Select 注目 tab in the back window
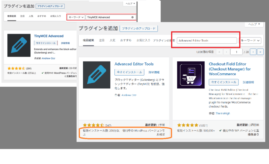The height and width of the screenshot is (164, 269). pos(22,16)
